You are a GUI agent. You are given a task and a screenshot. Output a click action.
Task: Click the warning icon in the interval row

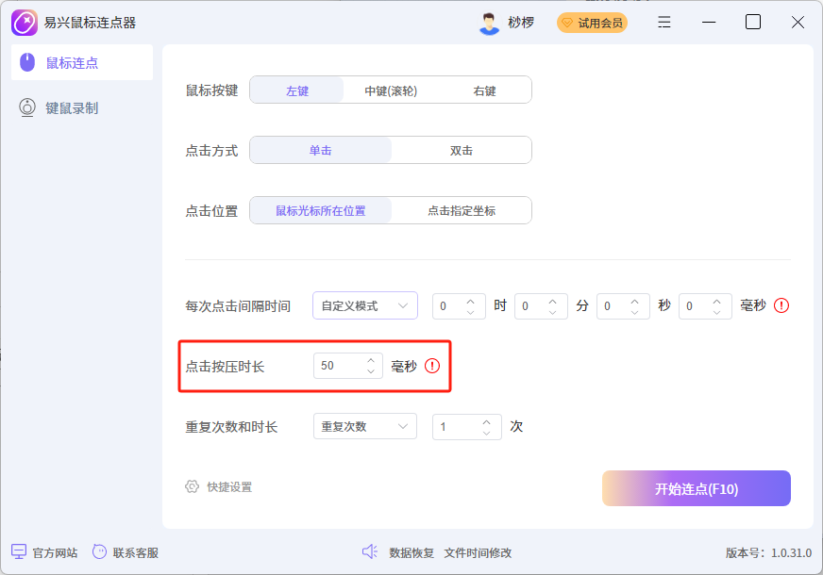[x=781, y=305]
